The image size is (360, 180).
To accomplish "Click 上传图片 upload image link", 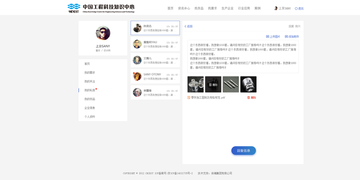I will coord(273,37).
